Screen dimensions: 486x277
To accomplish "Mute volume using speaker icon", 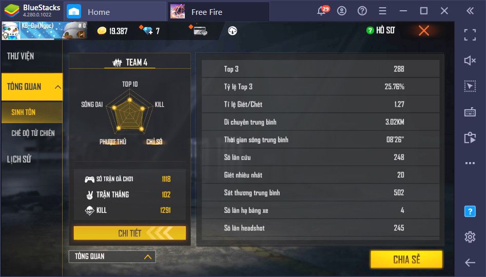I will click(470, 61).
